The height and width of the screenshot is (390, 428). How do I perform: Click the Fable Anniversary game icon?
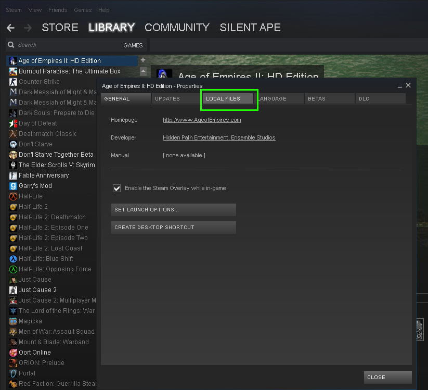tap(13, 175)
